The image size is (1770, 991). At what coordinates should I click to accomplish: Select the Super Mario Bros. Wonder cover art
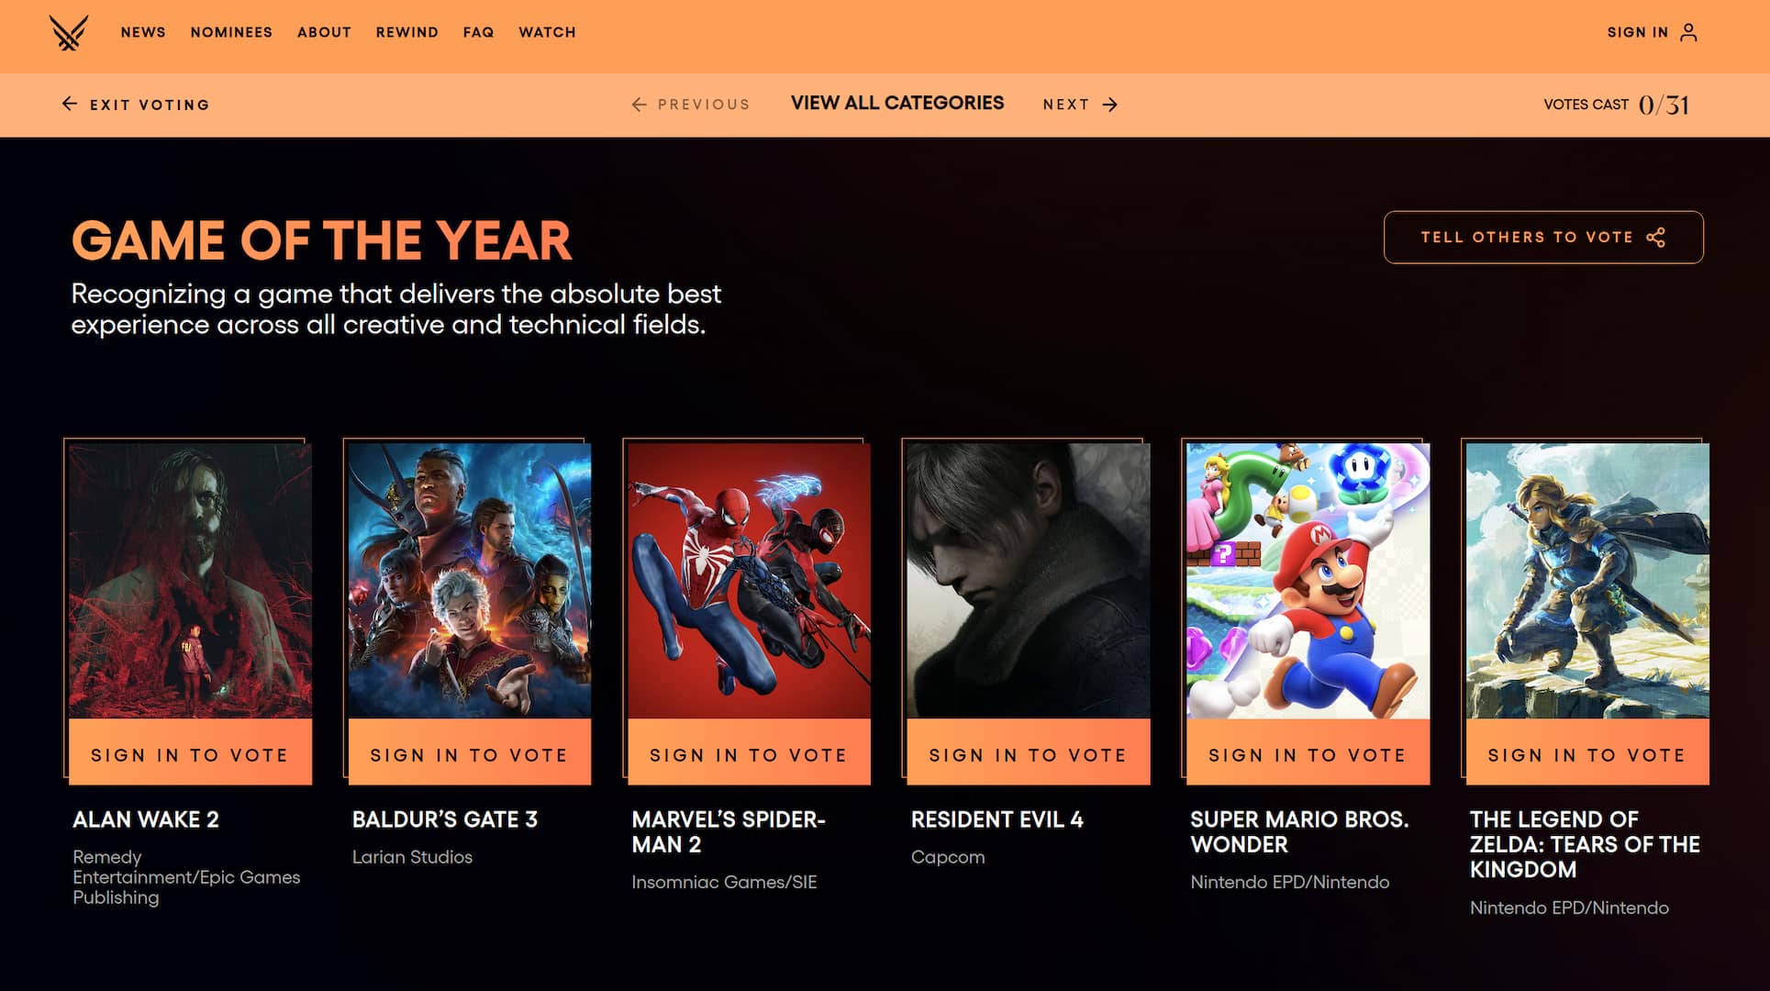(x=1308, y=581)
